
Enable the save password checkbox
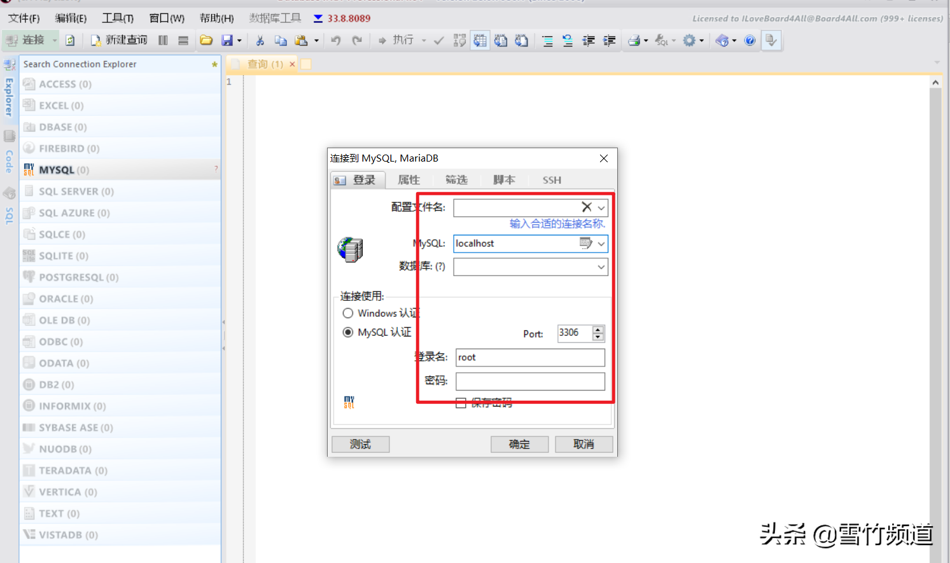(x=461, y=403)
